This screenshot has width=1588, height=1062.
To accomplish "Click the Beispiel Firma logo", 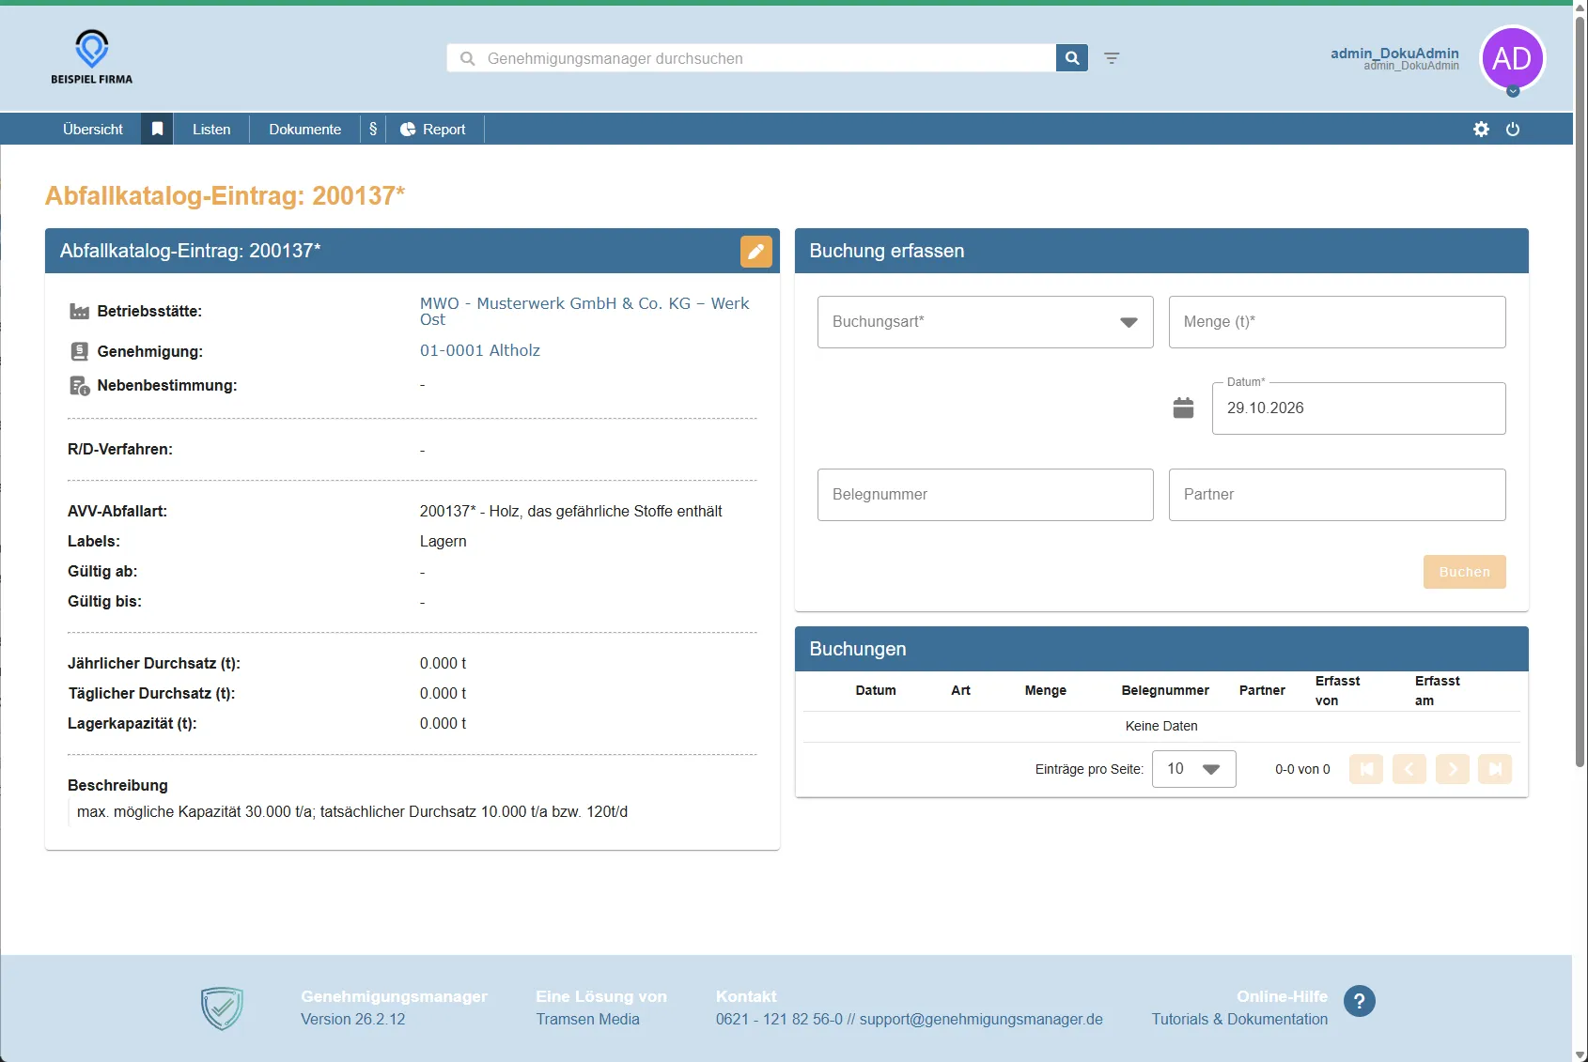I will 92,57.
